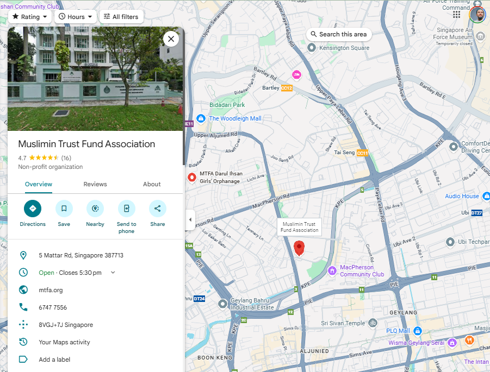Click the GEYLANG district label

click(403, 313)
